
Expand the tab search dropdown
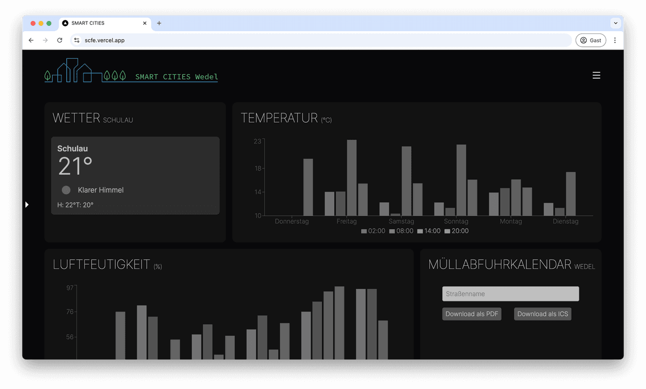(615, 23)
